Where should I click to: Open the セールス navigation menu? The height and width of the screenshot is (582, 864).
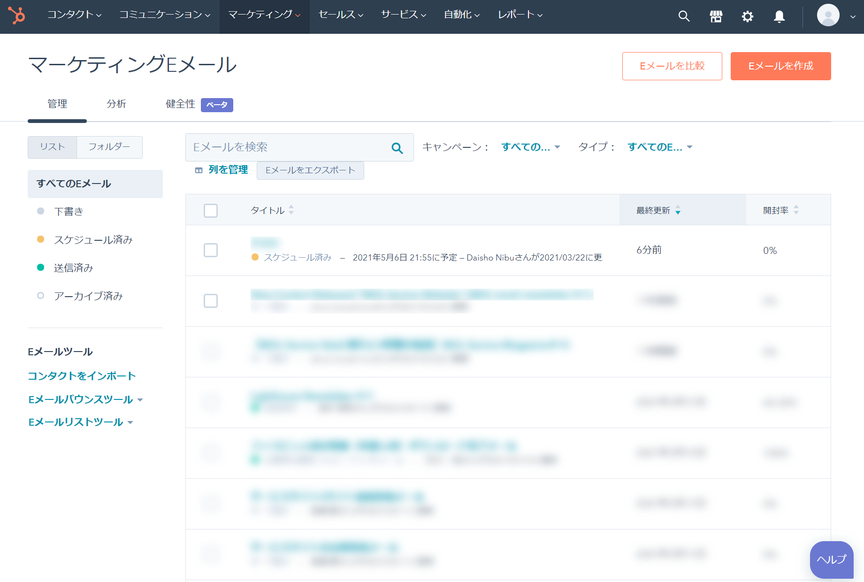pos(341,15)
